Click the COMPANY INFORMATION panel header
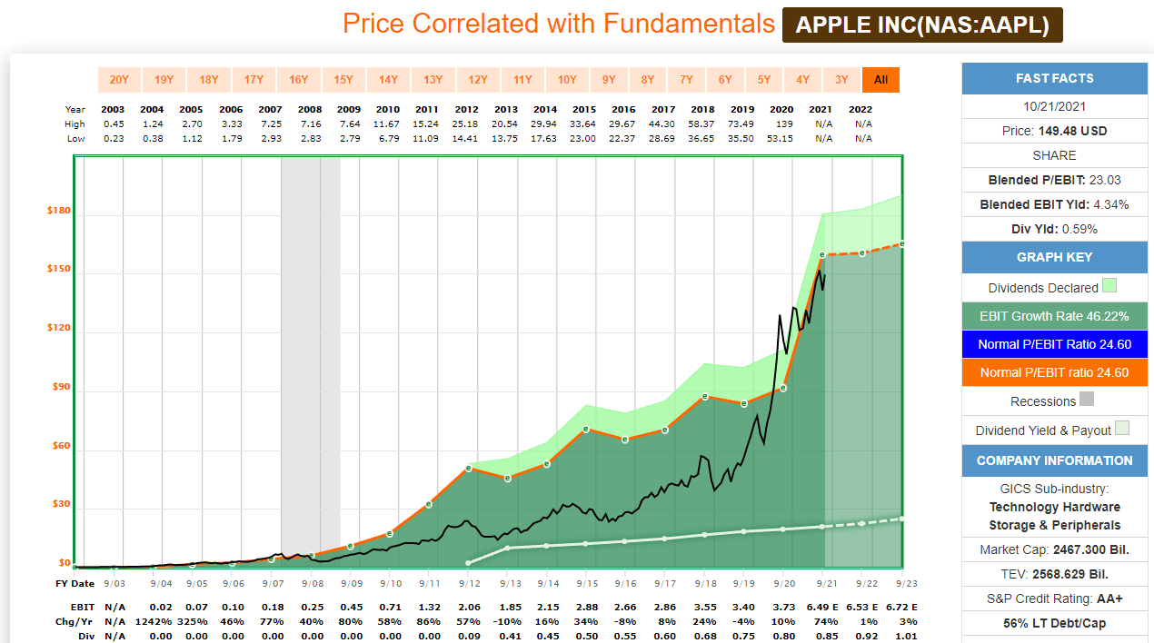The width and height of the screenshot is (1154, 643). (1054, 460)
